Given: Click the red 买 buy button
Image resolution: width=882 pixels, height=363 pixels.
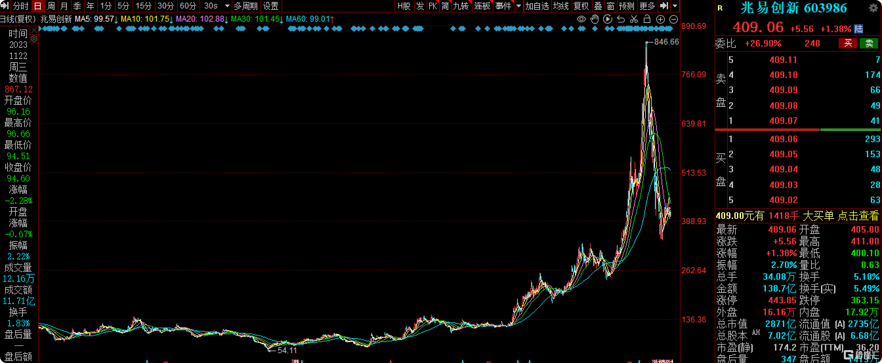Looking at the screenshot, I should point(848,43).
